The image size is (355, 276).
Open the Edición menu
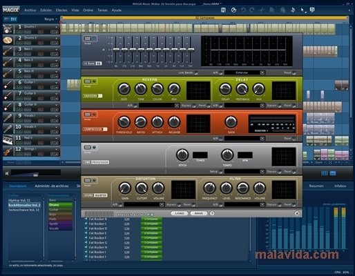click(46, 10)
